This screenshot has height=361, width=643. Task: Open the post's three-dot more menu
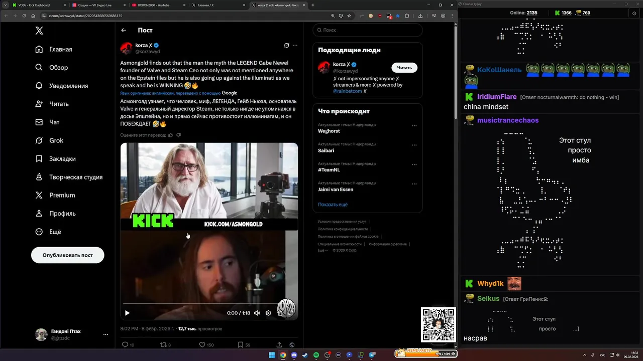pos(295,45)
